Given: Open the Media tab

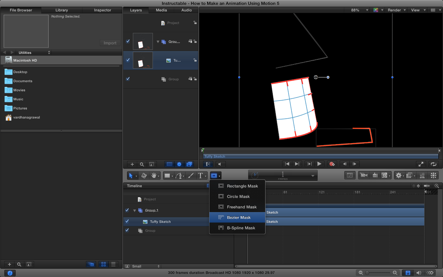Looking at the screenshot, I should click(x=161, y=10).
